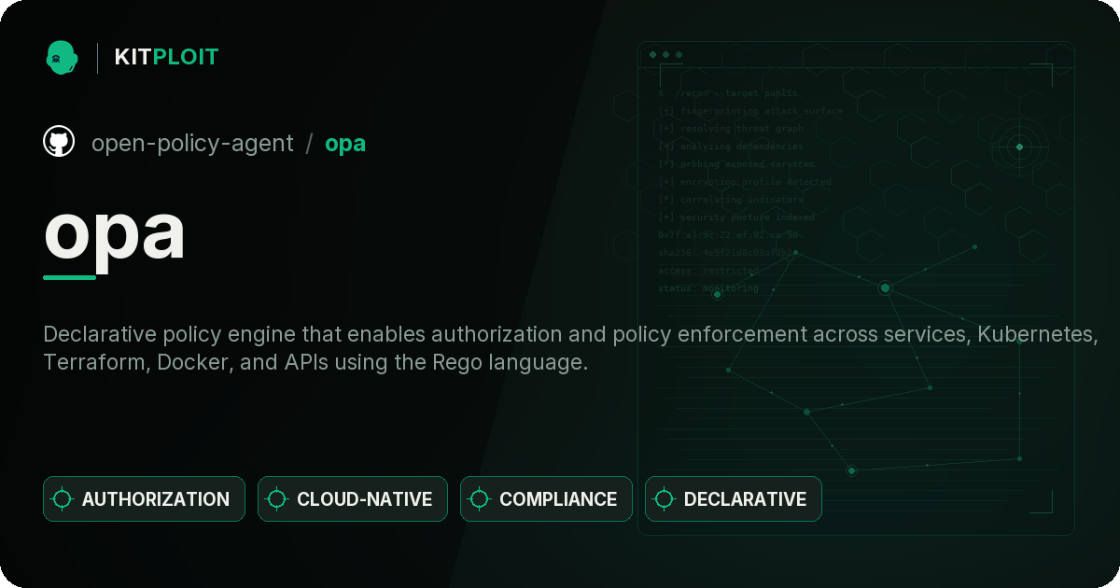Screen dimensions: 1120x588
Task: Open the green opa repository link
Action: click(345, 145)
